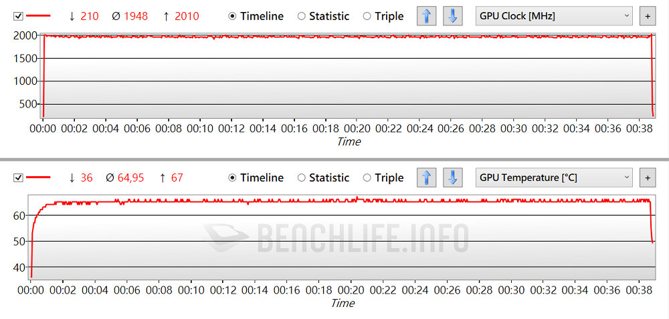Select Triple view for GPU Temperature chart
This screenshot has height=319, width=669.
[383, 178]
